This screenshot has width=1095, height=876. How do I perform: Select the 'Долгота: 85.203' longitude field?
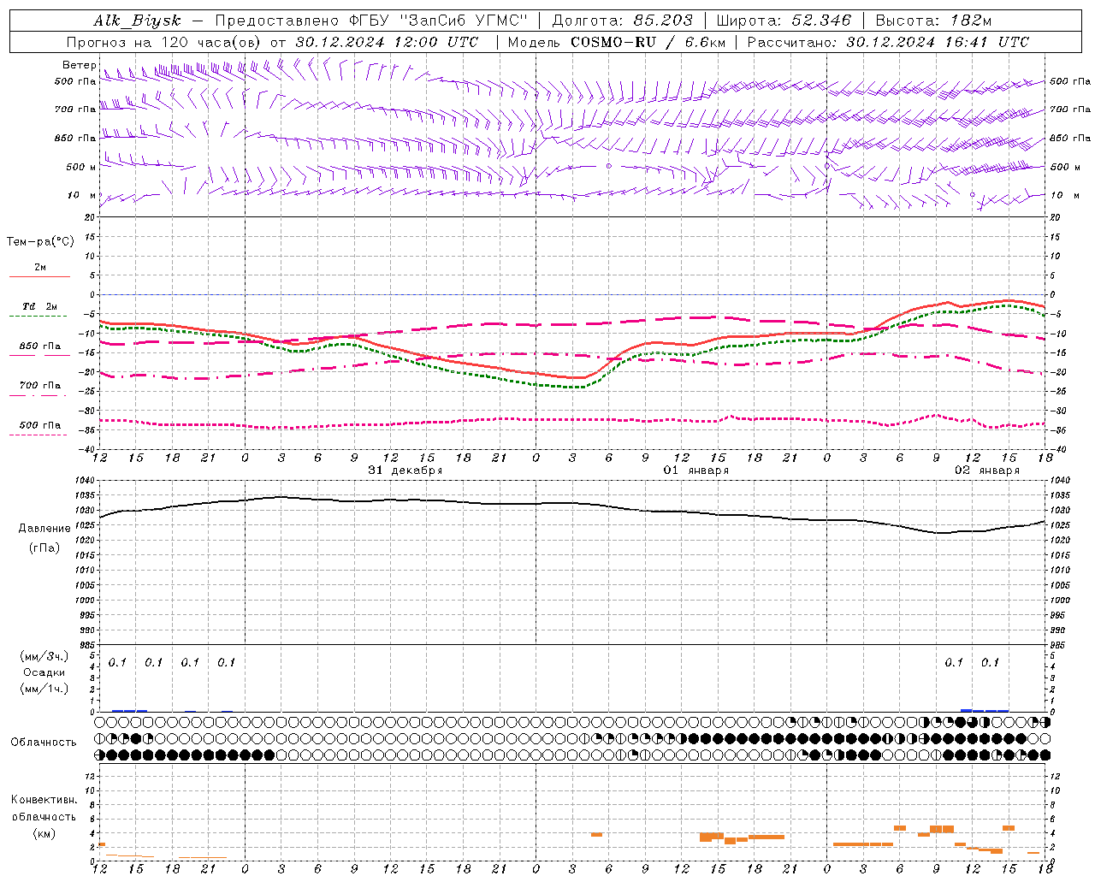[622, 21]
